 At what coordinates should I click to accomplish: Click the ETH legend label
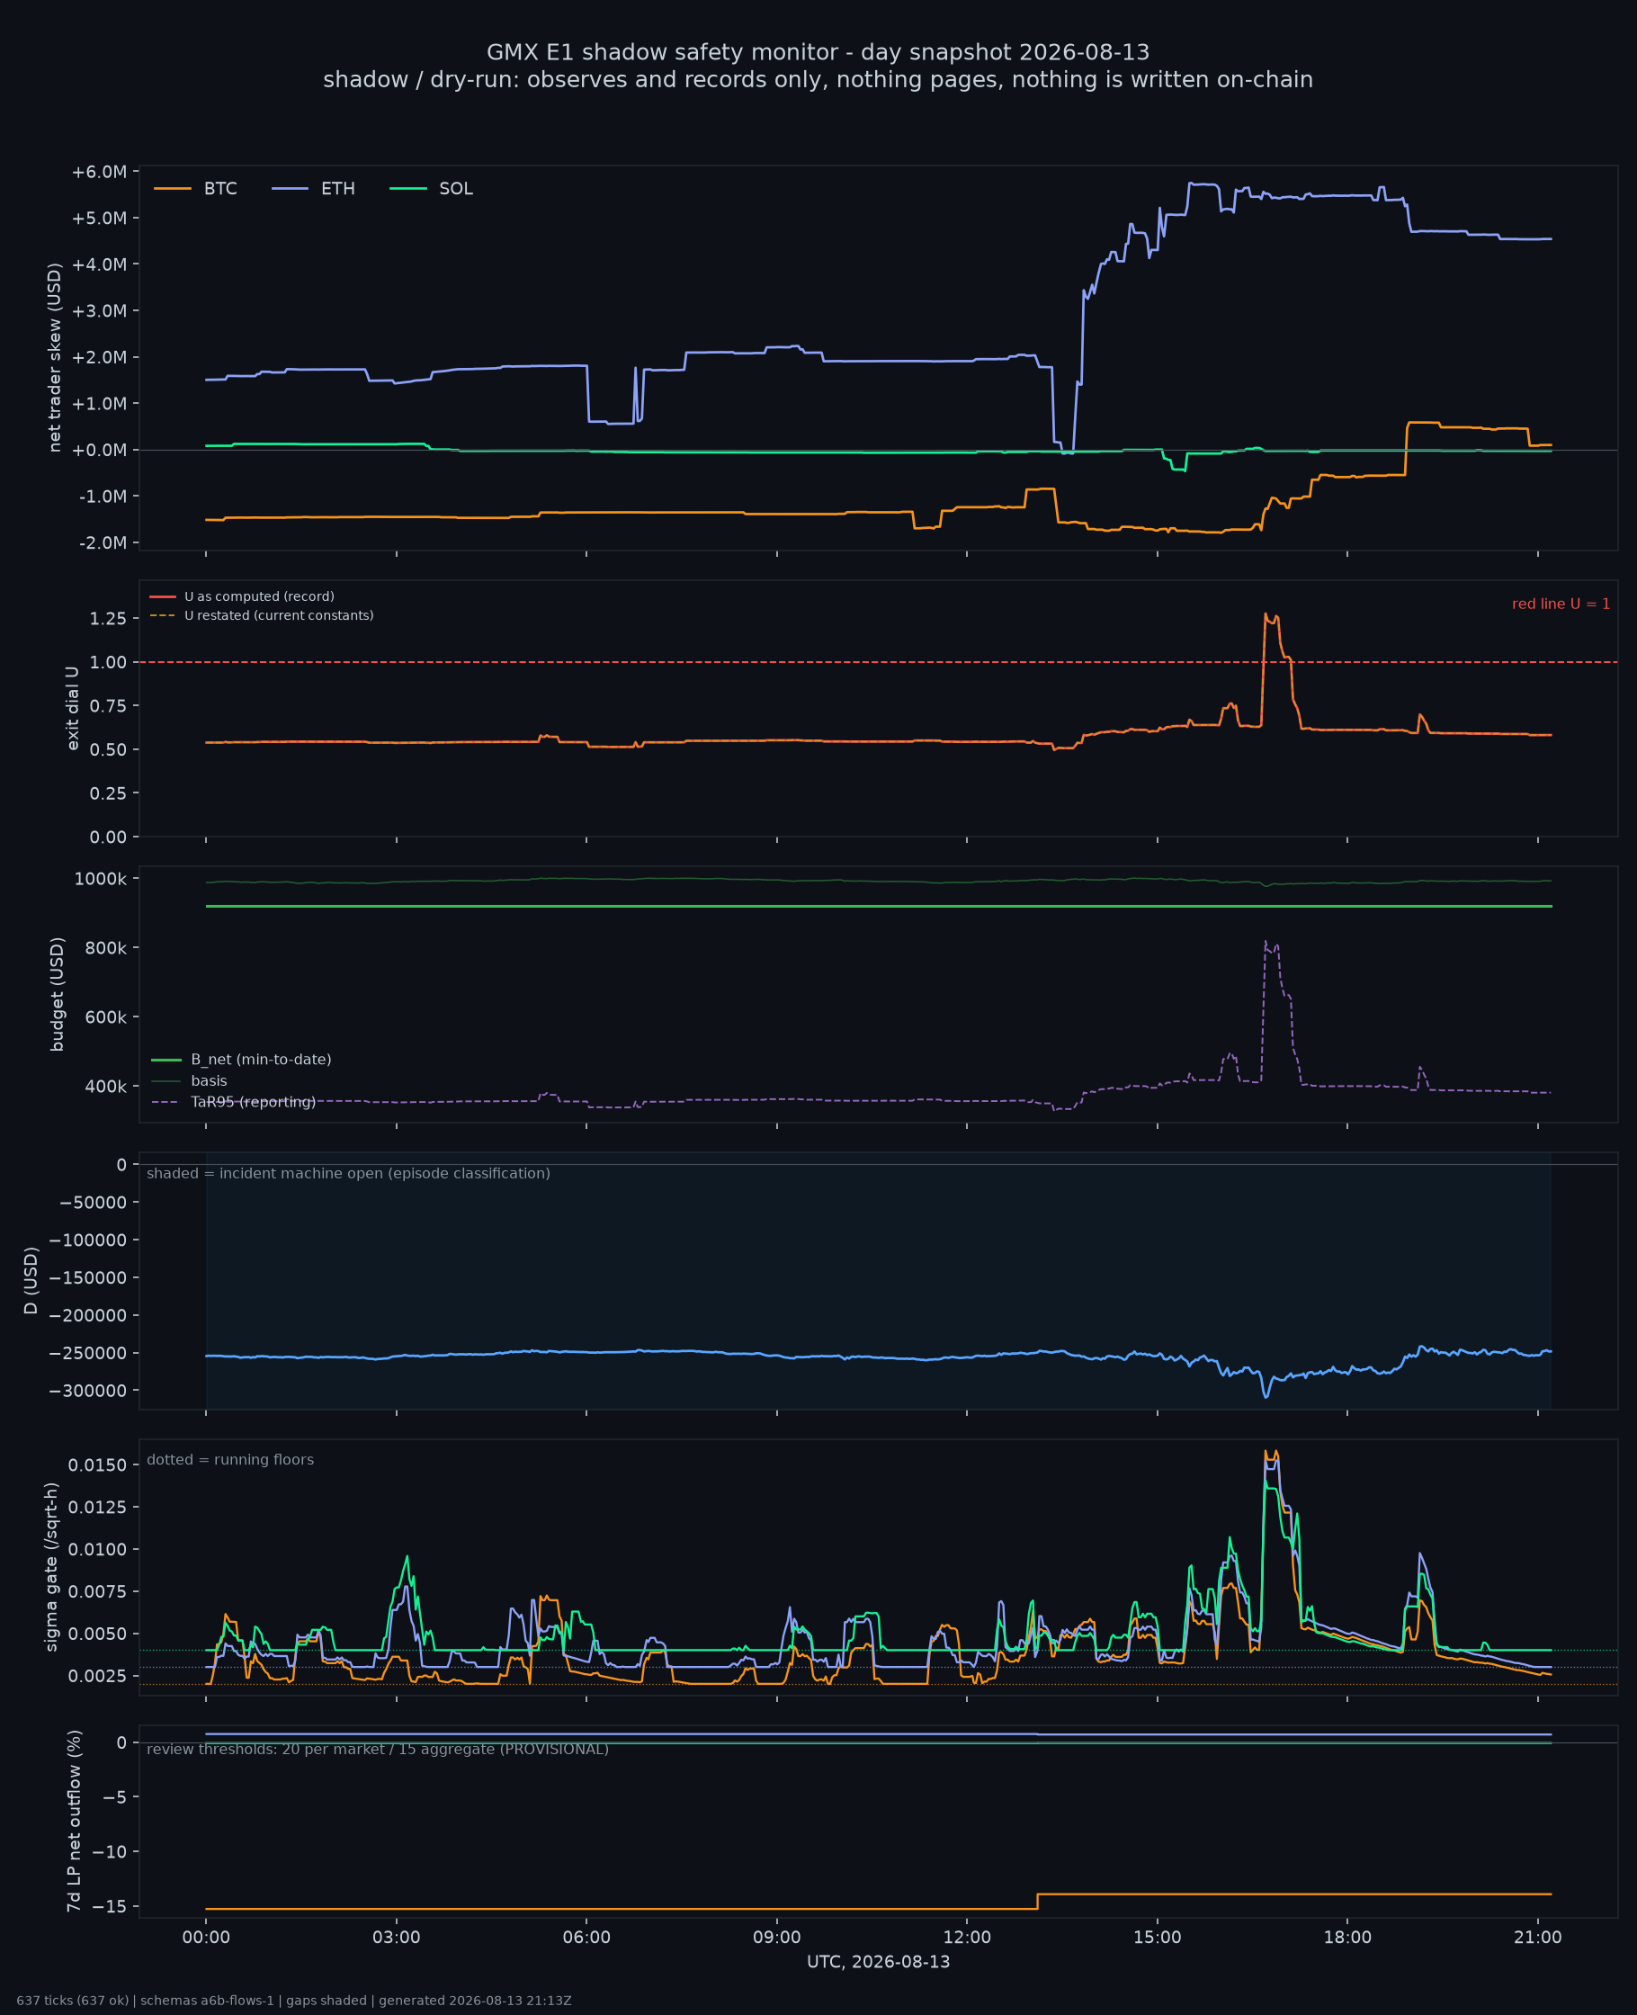337,189
